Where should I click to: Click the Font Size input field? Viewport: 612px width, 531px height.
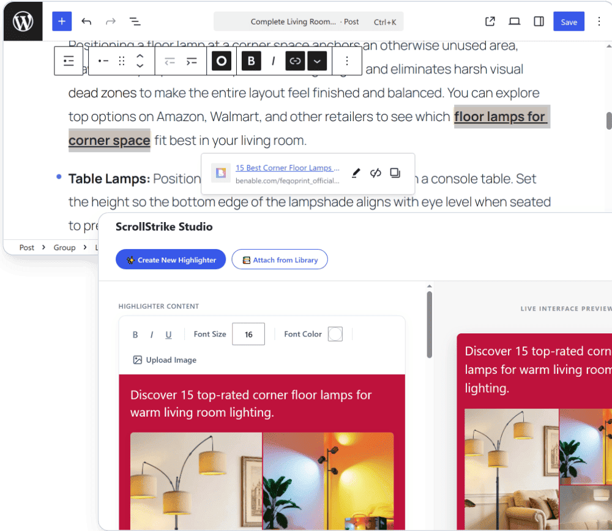click(x=248, y=334)
